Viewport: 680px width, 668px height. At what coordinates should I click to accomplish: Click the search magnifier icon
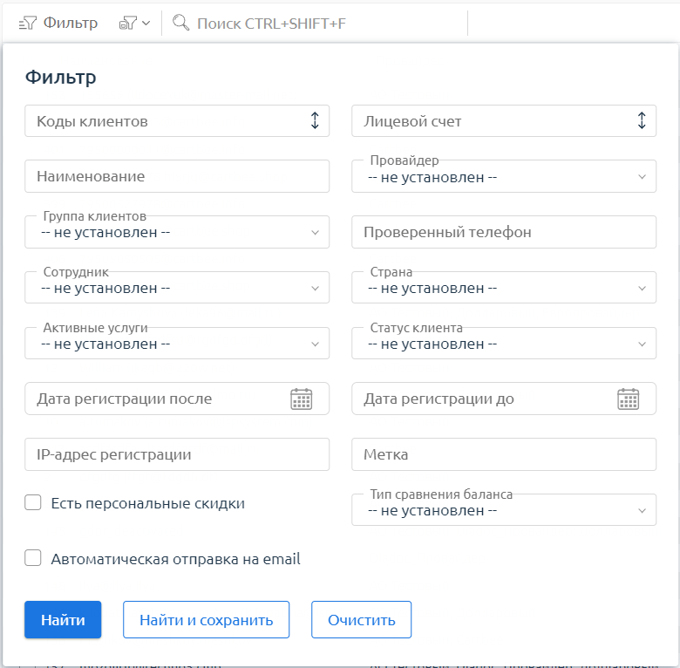[x=181, y=24]
